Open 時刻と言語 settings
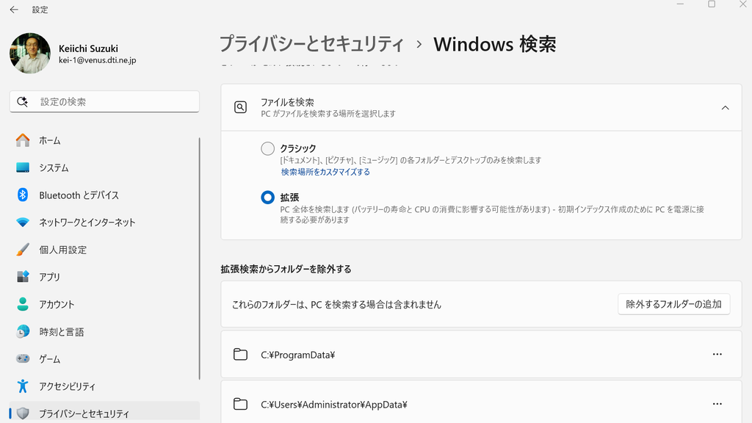 pos(104,332)
